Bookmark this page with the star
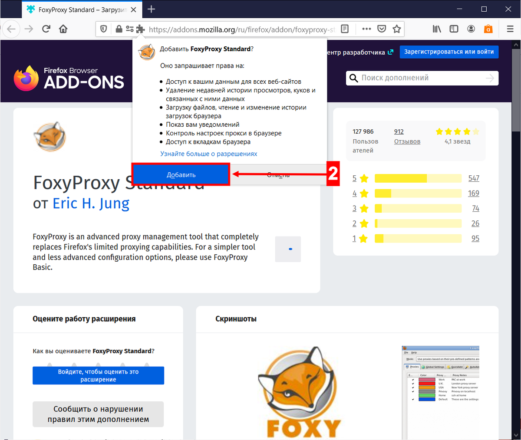Viewport: 521px width, 440px height. (396, 29)
